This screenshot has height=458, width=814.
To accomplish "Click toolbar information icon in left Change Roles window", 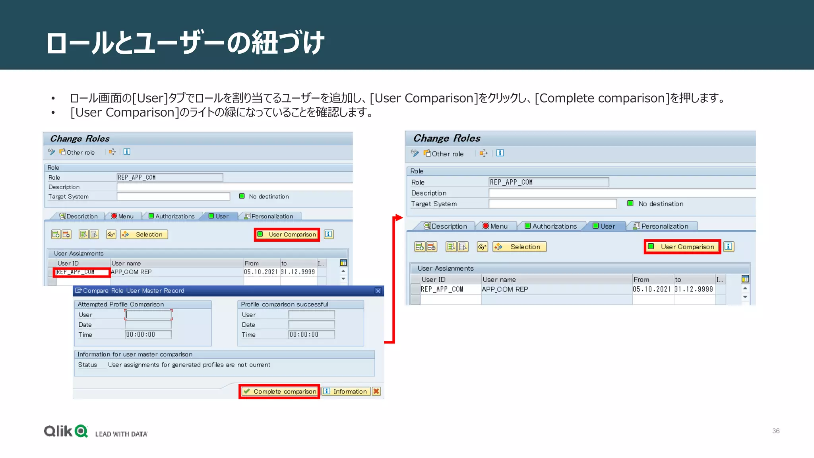I will pyautogui.click(x=127, y=152).
